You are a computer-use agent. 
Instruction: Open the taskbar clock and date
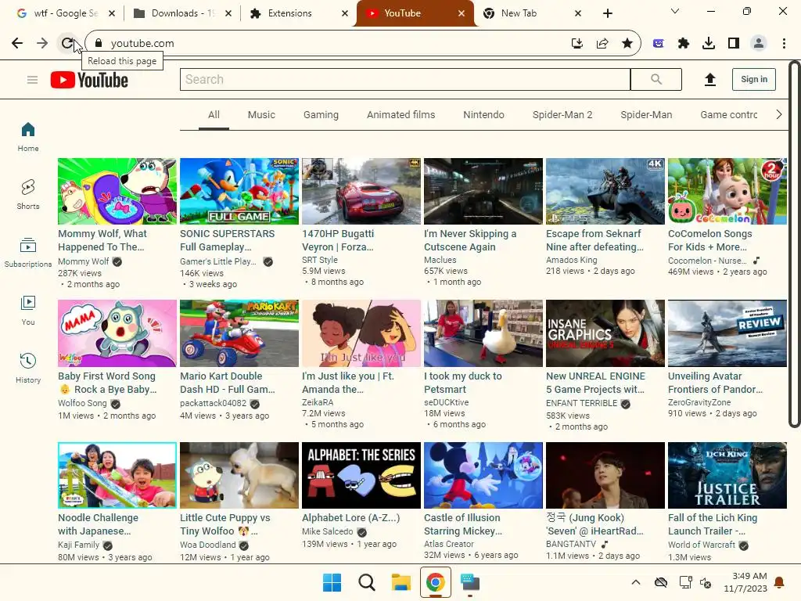tap(745, 582)
